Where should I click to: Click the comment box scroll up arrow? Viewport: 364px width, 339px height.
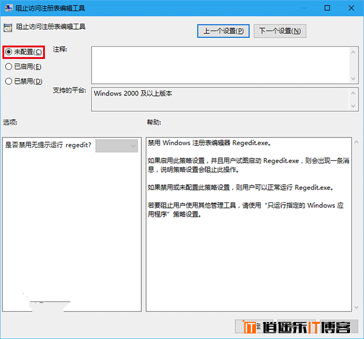353,52
